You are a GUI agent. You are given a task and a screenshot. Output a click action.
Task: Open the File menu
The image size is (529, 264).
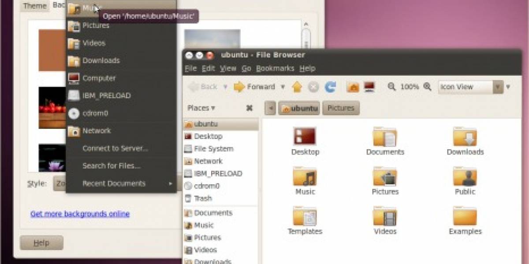click(190, 68)
